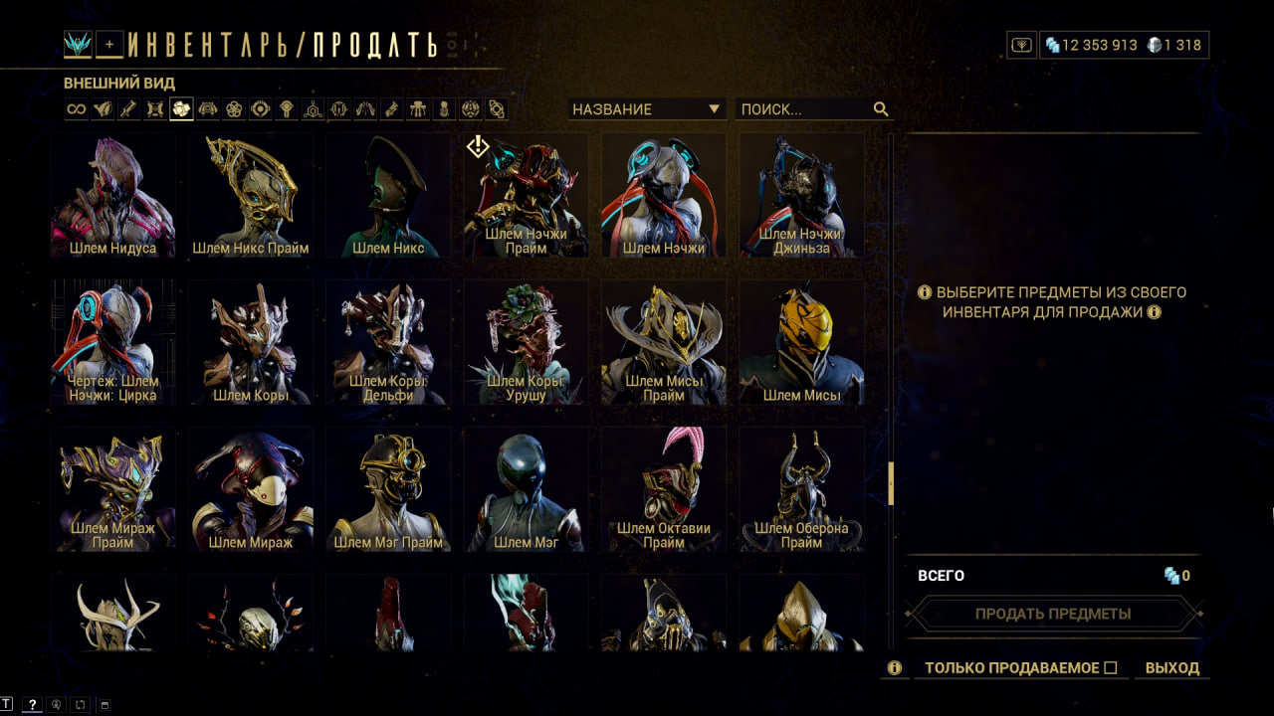Click the highlighted appearance category icon

(181, 109)
